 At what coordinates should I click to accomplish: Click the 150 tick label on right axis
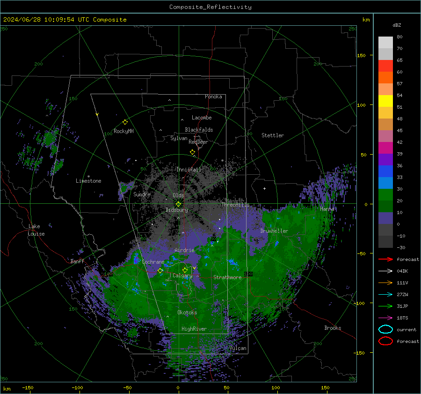362,55
